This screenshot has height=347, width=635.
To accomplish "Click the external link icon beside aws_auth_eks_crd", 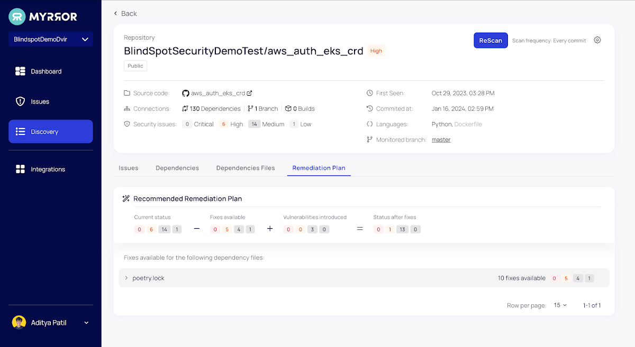I will 250,93.
